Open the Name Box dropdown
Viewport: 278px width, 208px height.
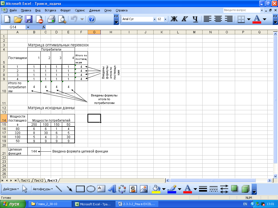28,27
